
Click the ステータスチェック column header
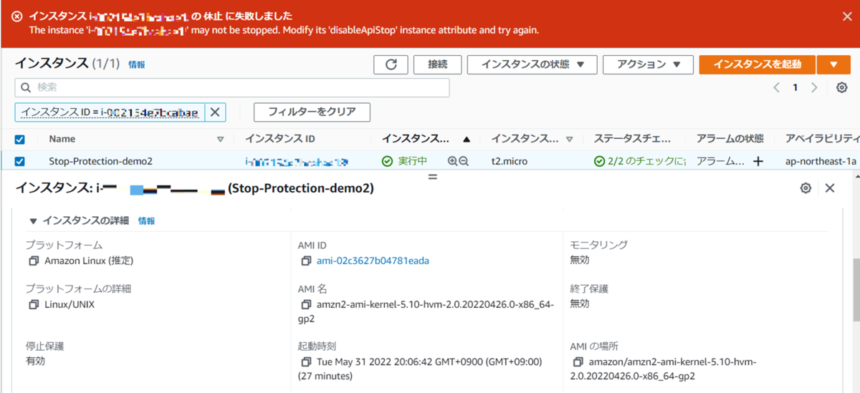[x=633, y=139]
